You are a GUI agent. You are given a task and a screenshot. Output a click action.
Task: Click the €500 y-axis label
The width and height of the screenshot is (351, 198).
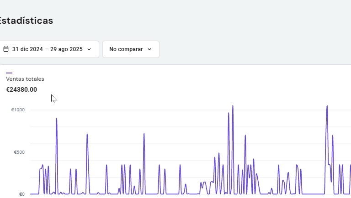pos(19,152)
